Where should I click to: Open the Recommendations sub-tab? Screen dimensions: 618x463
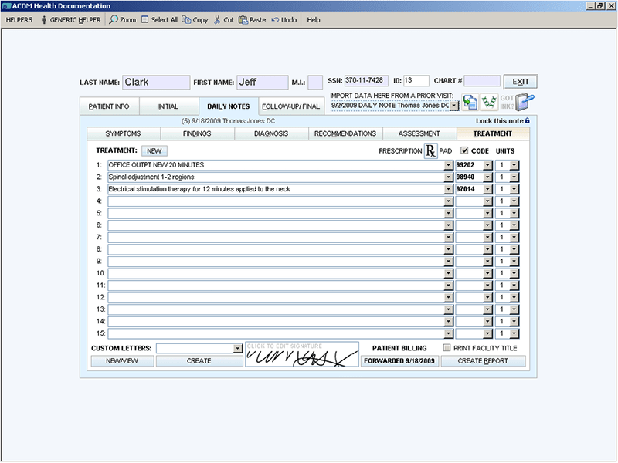click(x=345, y=133)
